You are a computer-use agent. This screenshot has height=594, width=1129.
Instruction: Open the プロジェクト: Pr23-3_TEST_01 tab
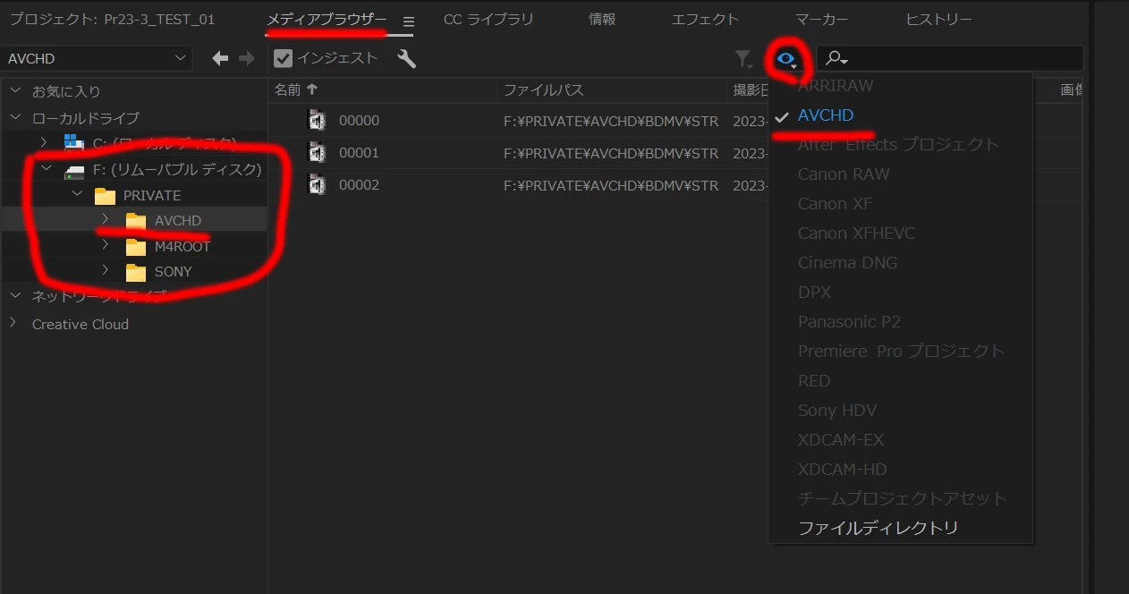pos(112,20)
